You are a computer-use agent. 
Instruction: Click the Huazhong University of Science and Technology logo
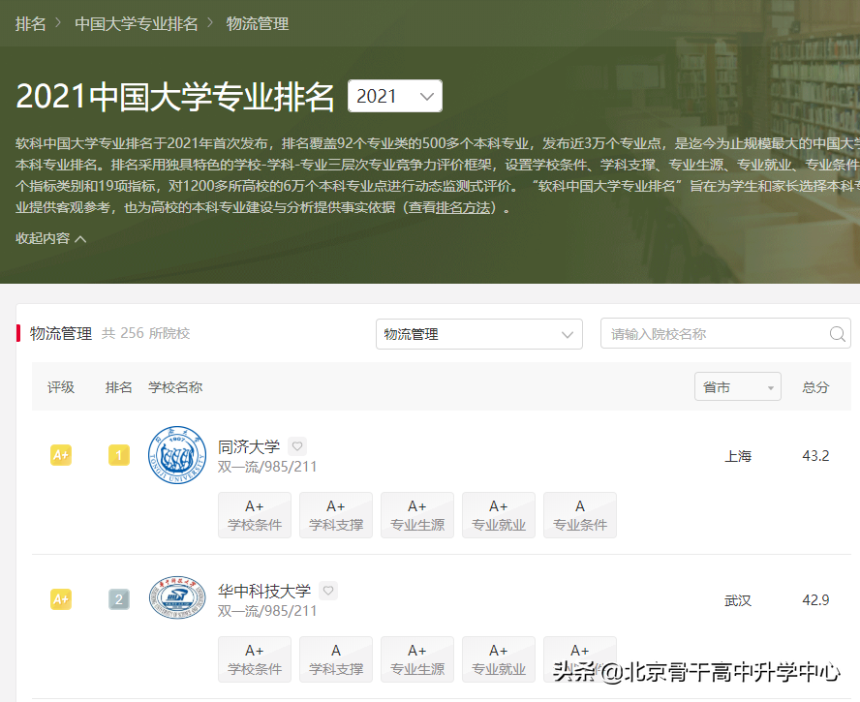coord(177,598)
